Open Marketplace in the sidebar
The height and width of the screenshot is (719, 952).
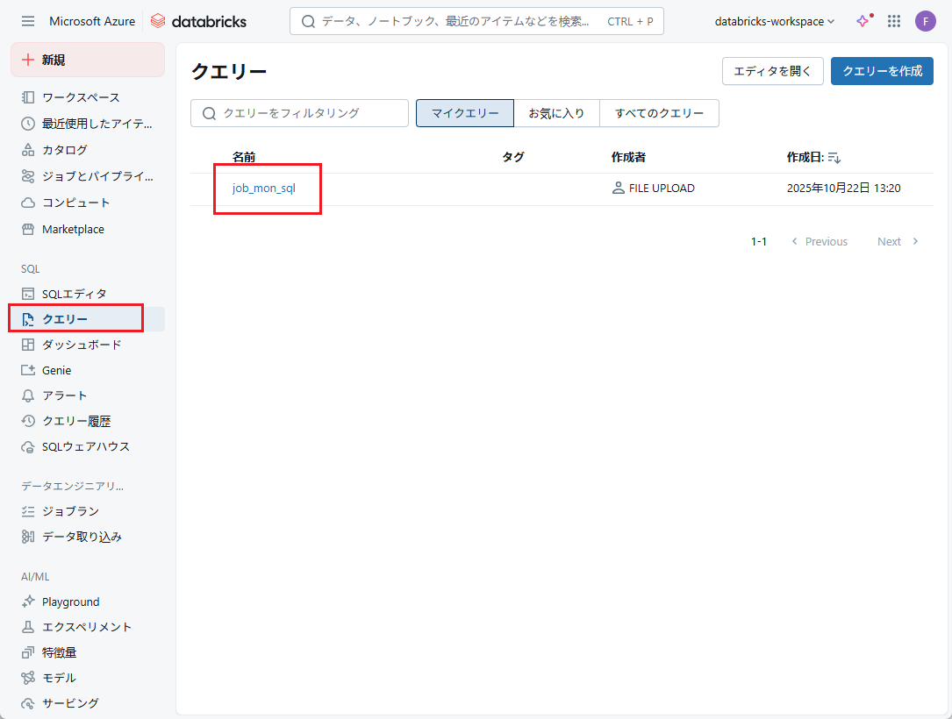point(73,229)
